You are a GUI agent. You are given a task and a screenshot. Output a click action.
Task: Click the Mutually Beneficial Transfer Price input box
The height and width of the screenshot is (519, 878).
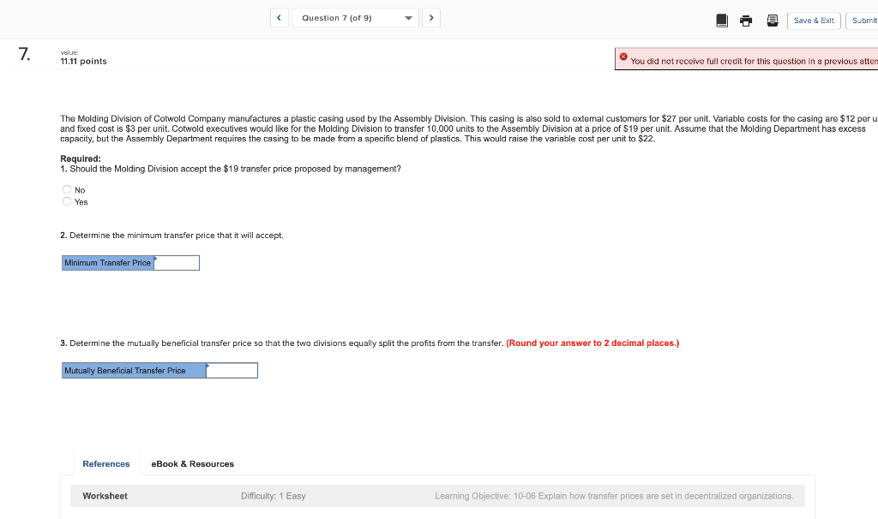(x=232, y=370)
